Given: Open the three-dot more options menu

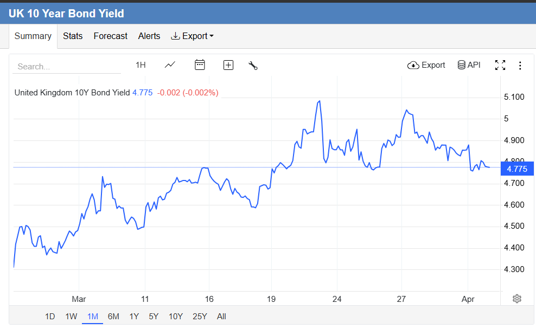Looking at the screenshot, I should pyautogui.click(x=520, y=65).
